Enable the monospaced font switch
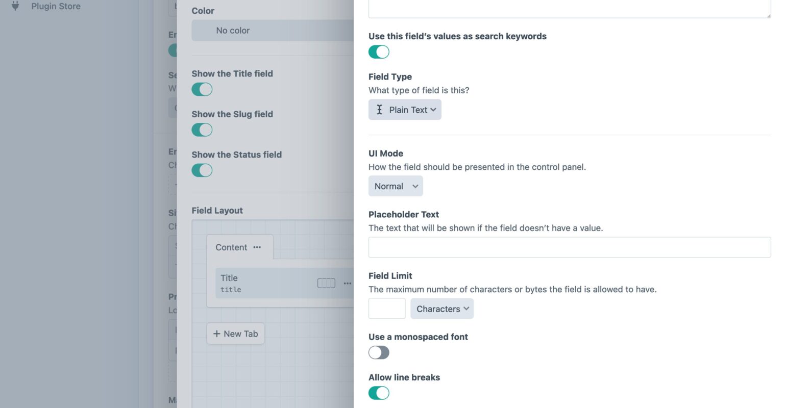This screenshot has width=786, height=408. point(379,352)
